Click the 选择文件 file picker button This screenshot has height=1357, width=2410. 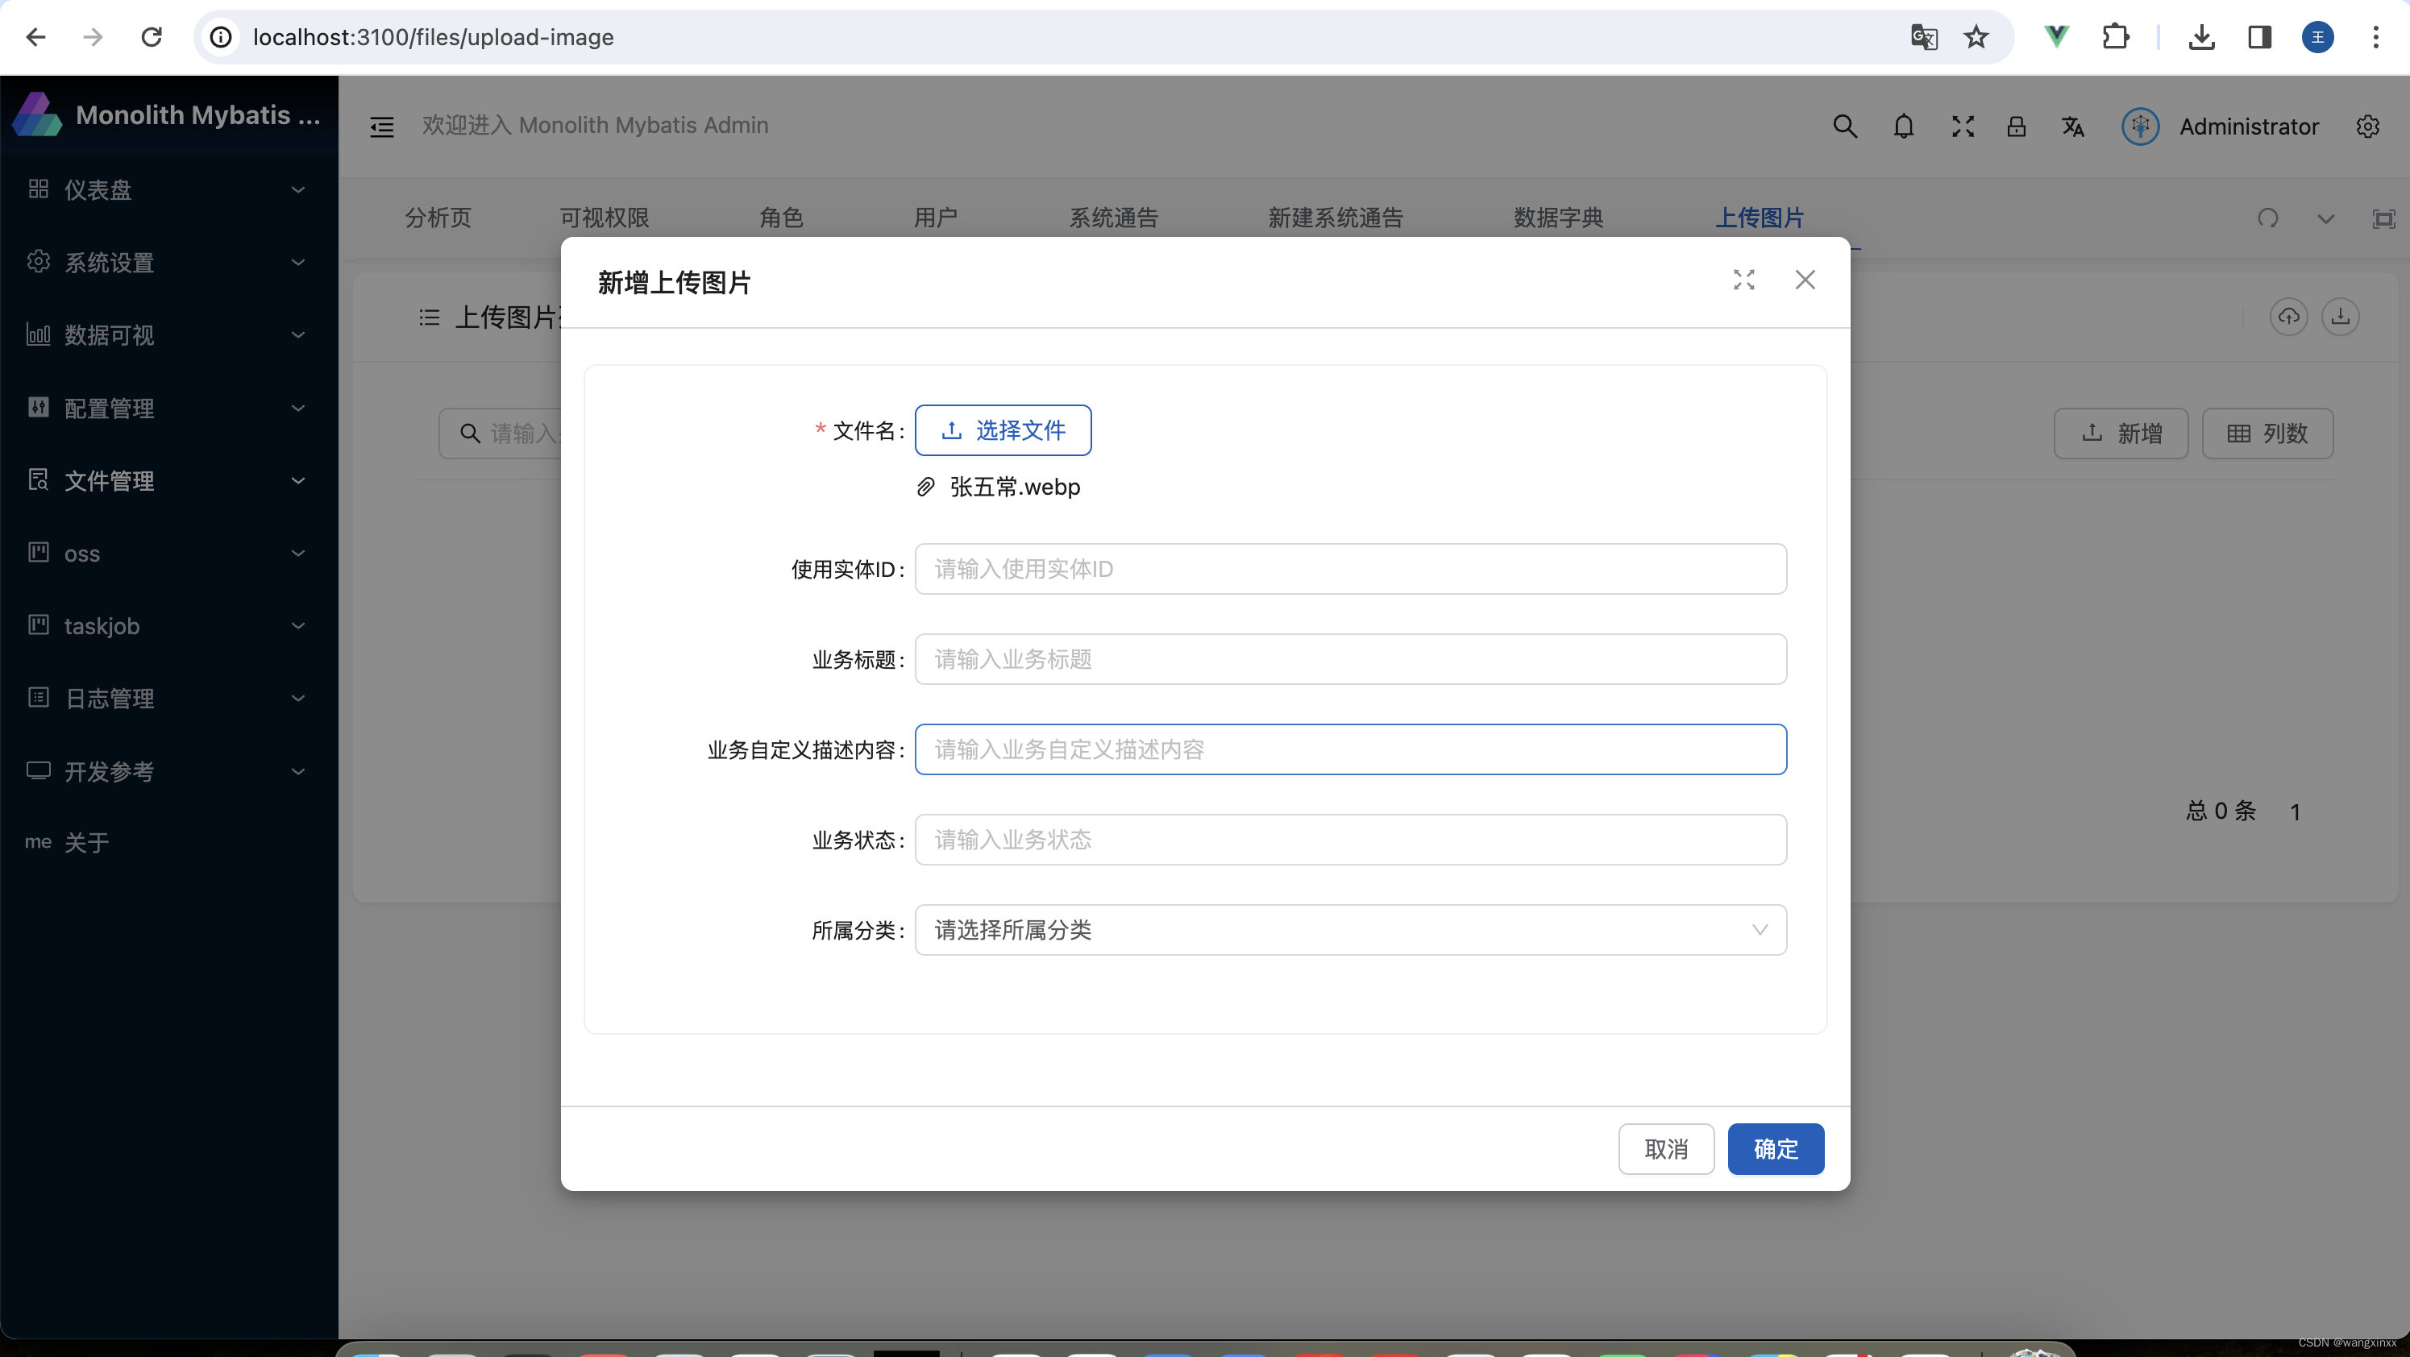tap(1003, 430)
